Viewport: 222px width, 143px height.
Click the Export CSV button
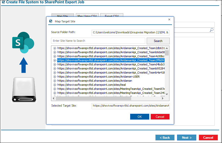(x=112, y=15)
